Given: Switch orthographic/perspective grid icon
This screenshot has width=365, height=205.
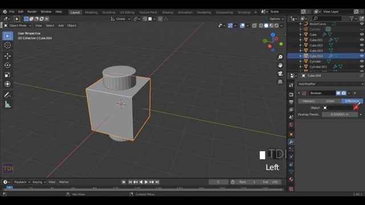Looking at the screenshot, I should pos(280,82).
